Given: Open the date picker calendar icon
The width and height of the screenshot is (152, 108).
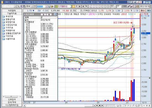Looking at the screenshot, I should (x=150, y=6).
